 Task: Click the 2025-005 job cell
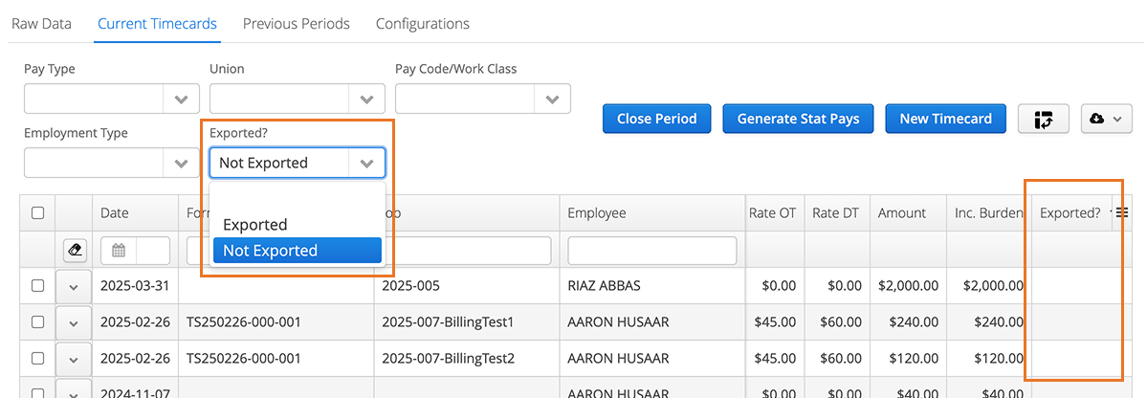pyautogui.click(x=467, y=286)
